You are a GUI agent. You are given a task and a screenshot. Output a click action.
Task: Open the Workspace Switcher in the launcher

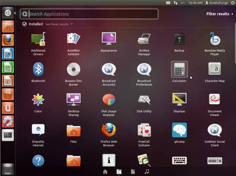[8, 135]
